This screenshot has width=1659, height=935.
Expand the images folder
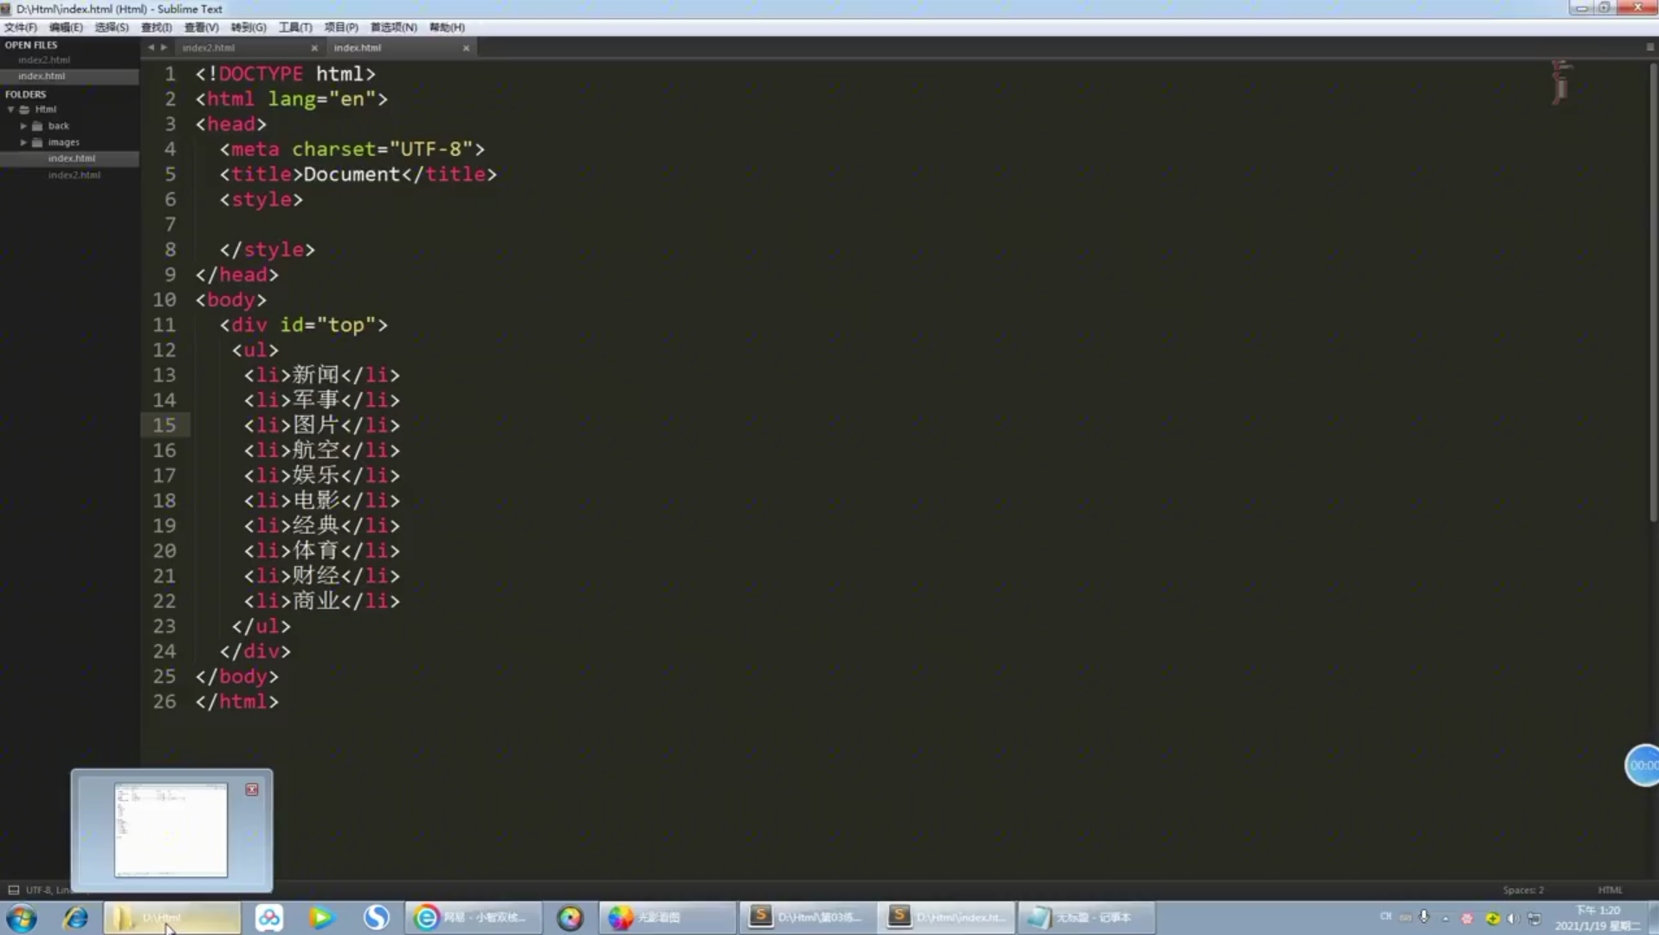click(x=23, y=143)
